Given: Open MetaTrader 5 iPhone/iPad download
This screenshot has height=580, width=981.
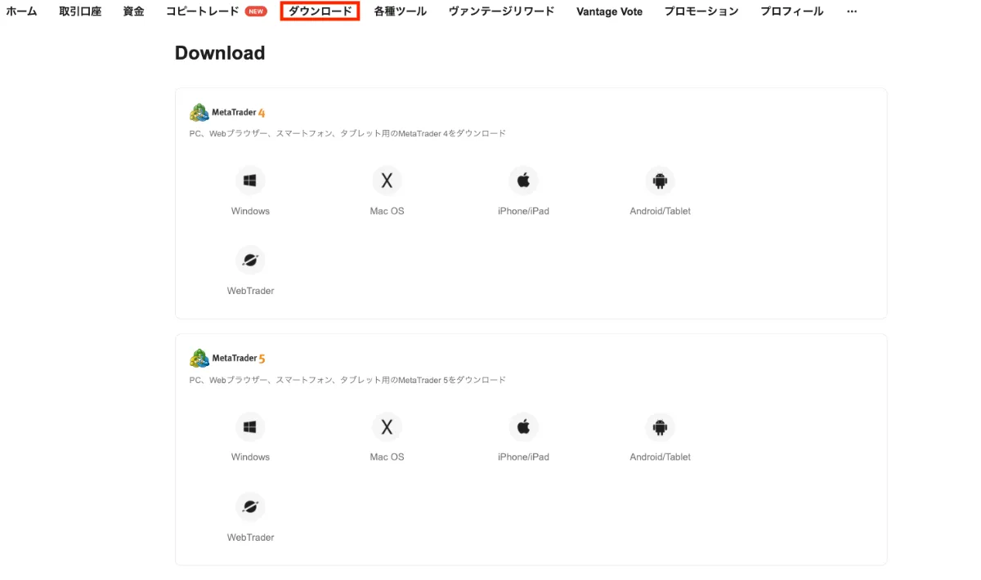Looking at the screenshot, I should point(523,426).
